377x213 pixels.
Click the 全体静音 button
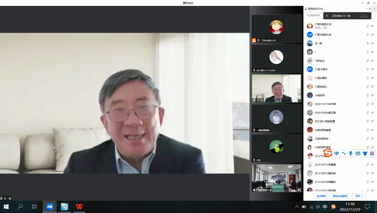(x=321, y=196)
